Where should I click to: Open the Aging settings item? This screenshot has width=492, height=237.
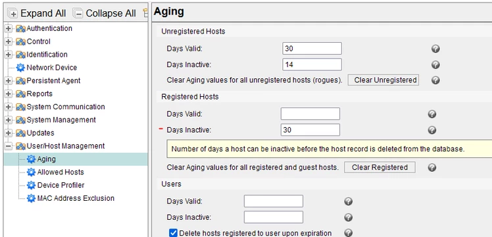click(x=47, y=159)
